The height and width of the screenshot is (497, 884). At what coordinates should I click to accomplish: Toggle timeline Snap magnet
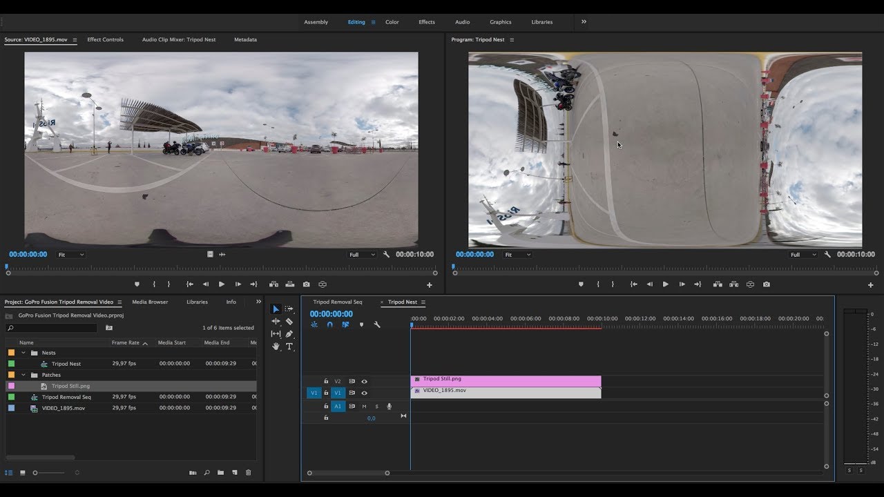tap(330, 324)
